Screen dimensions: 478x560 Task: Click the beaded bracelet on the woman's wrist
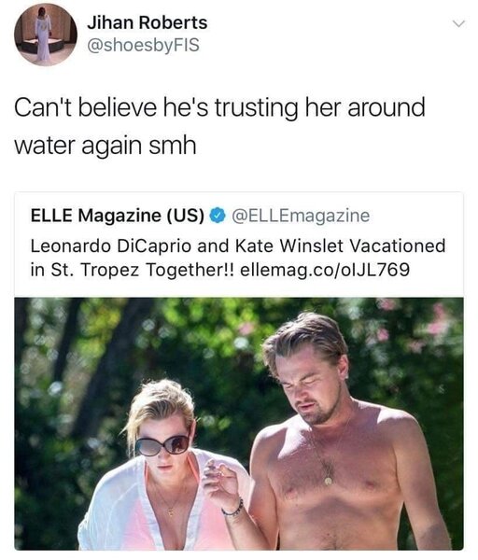point(232,509)
